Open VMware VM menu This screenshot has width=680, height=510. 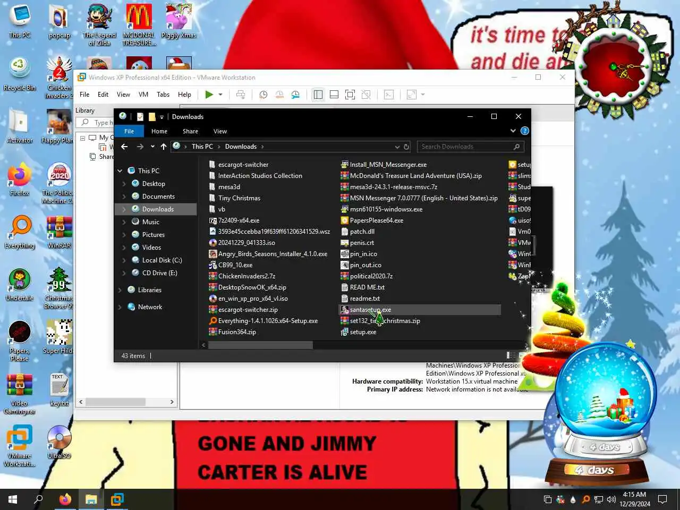click(143, 95)
